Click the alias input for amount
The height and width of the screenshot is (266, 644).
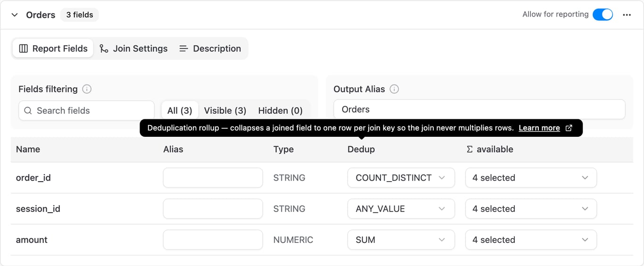click(x=213, y=240)
